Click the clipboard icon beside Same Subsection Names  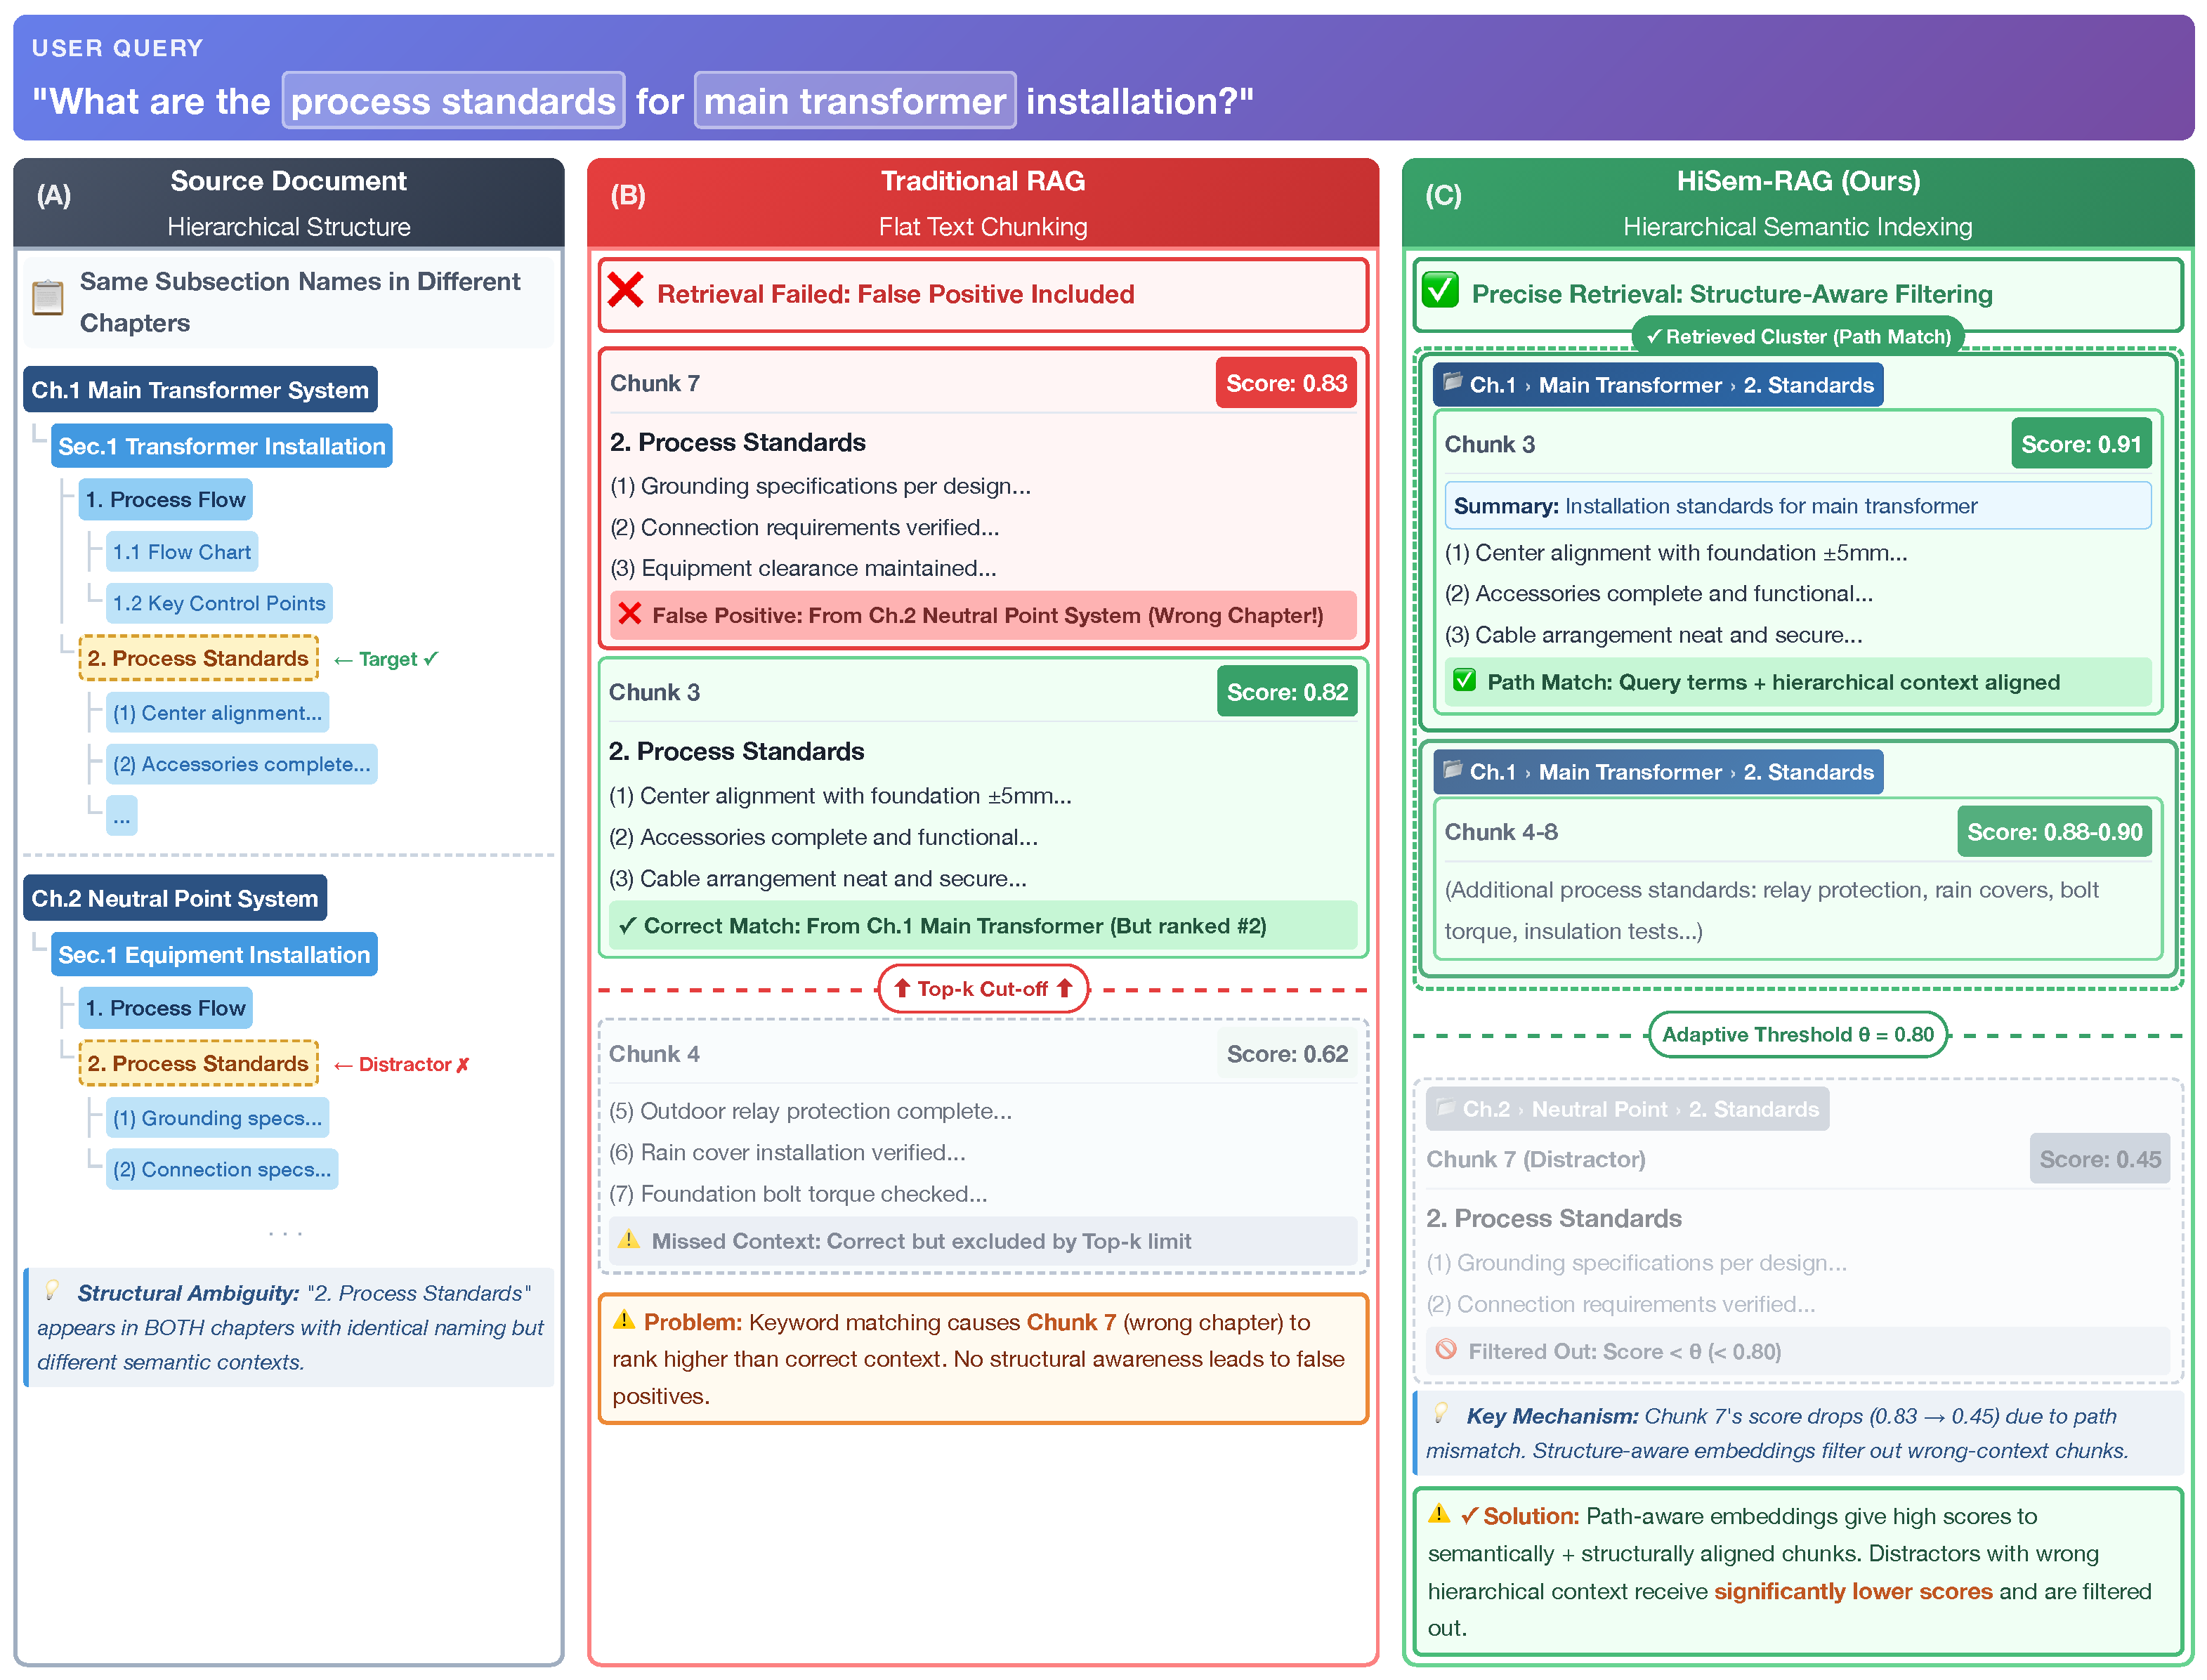tap(47, 298)
